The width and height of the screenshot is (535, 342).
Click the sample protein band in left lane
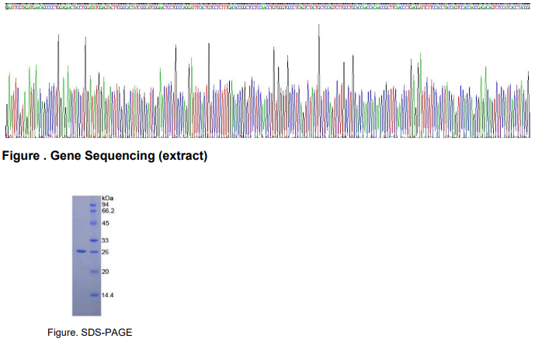pyautogui.click(x=80, y=251)
